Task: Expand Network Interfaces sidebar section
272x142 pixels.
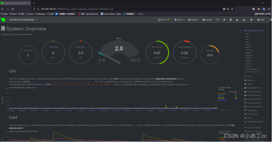Action: [x=253, y=99]
